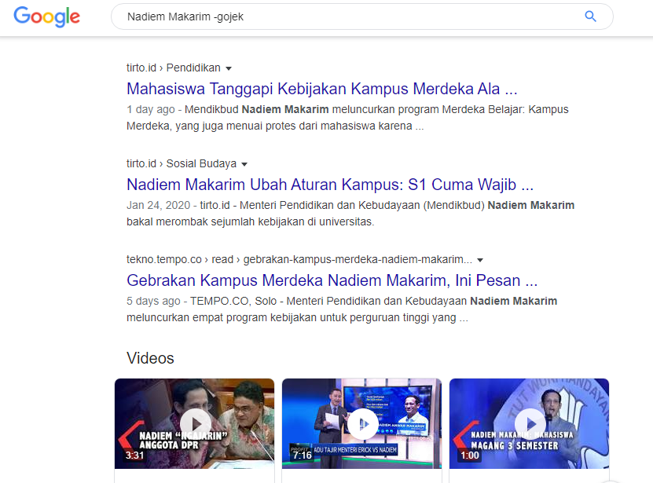The height and width of the screenshot is (483, 653).
Task: Click the tirto.id › Sosial Budaya breadcrumb
Action: click(x=181, y=164)
